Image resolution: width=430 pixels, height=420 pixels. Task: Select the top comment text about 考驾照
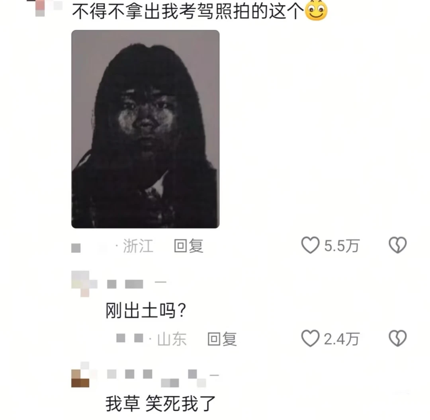coord(188,12)
